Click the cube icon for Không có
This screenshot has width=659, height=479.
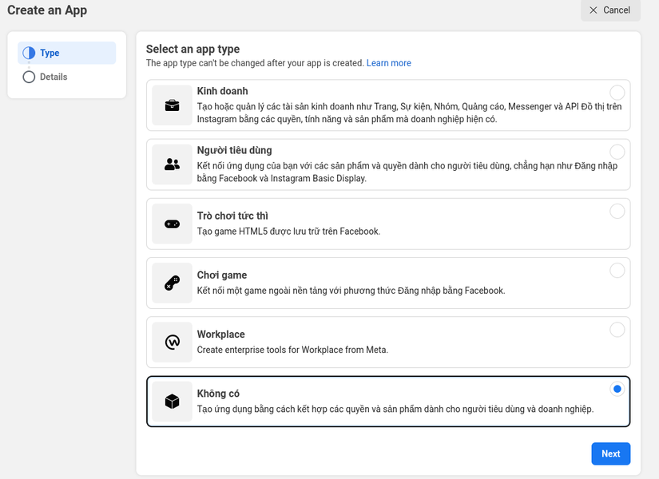[x=172, y=402]
